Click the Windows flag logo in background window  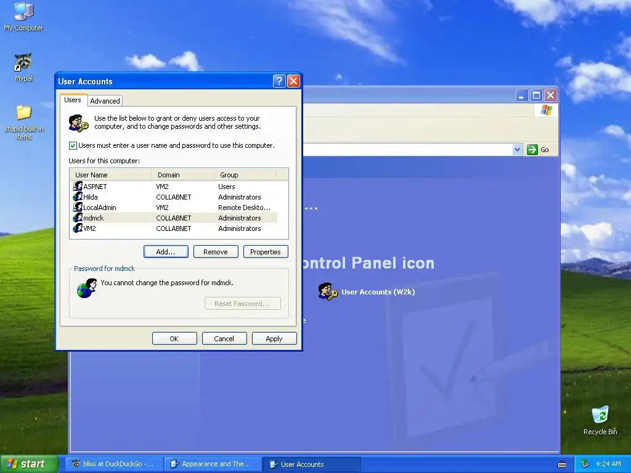click(x=547, y=110)
